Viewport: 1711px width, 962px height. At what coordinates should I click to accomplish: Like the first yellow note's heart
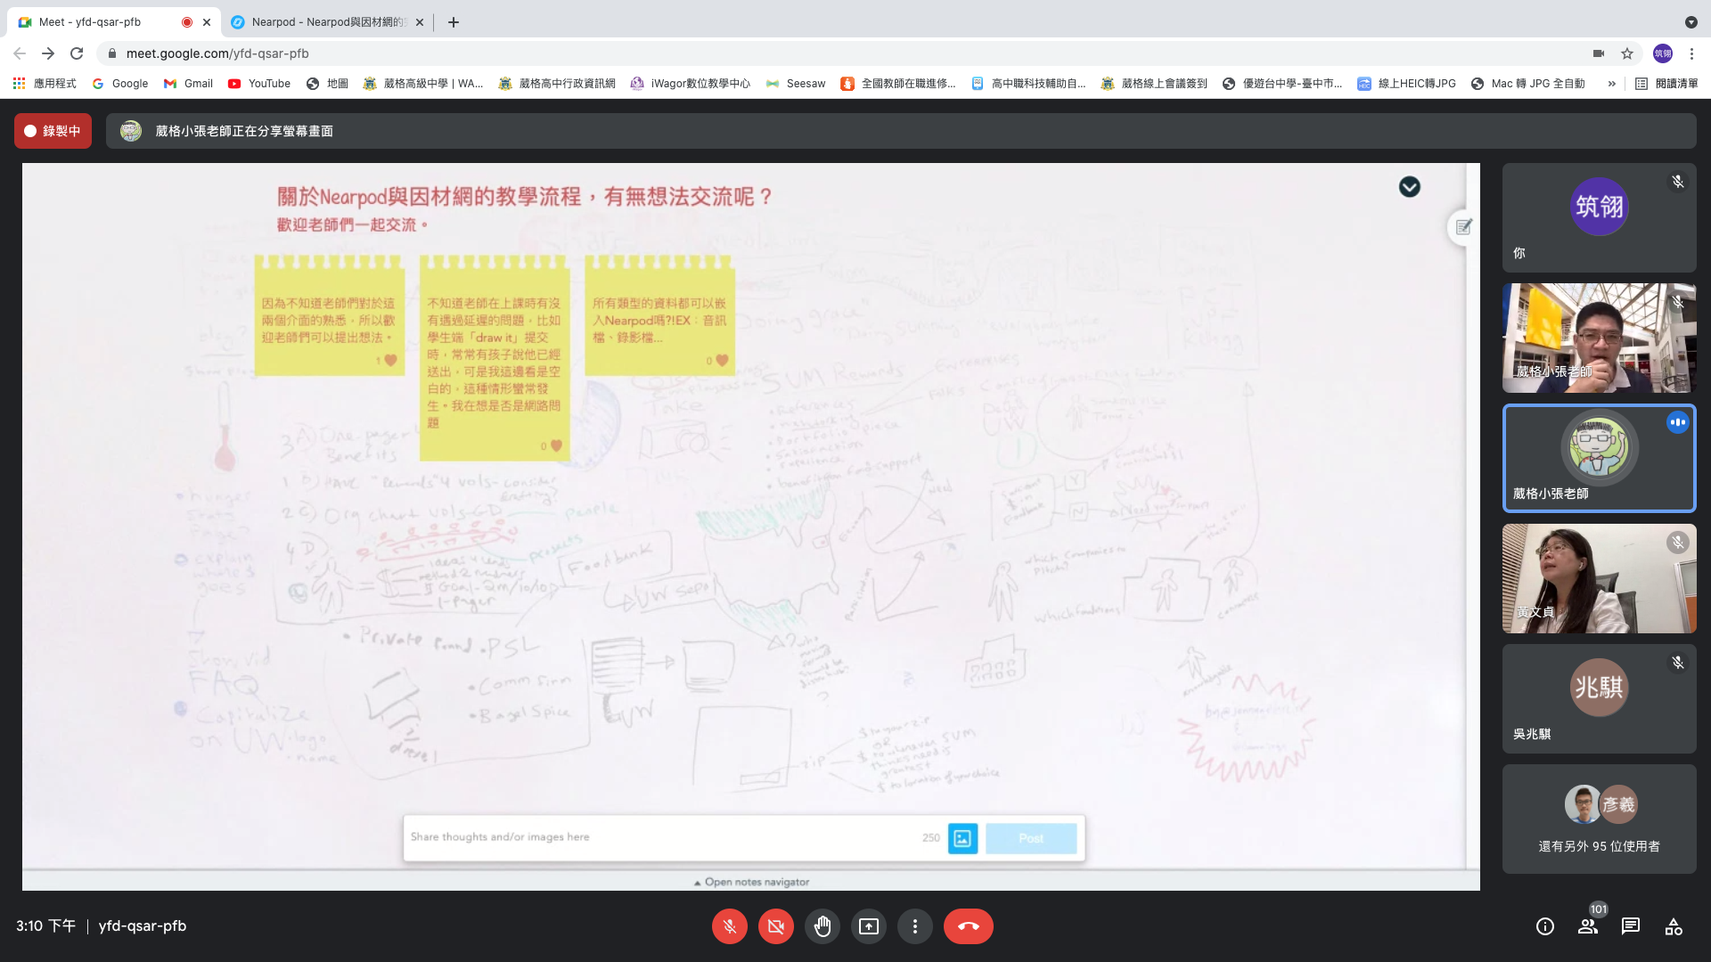pyautogui.click(x=390, y=361)
